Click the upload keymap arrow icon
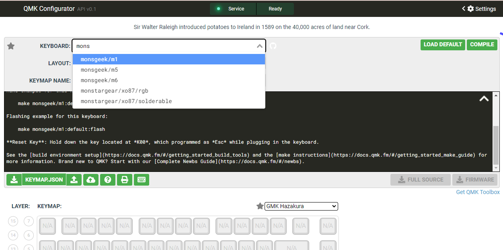 pos(74,180)
